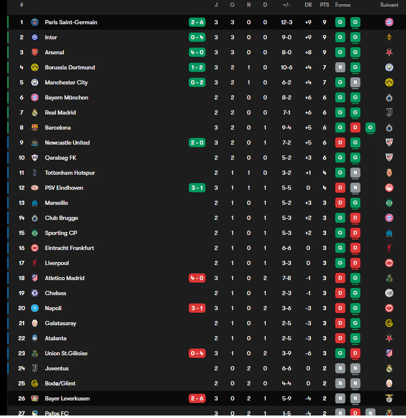
Task: Open the Manchester City team page
Action: click(66, 83)
